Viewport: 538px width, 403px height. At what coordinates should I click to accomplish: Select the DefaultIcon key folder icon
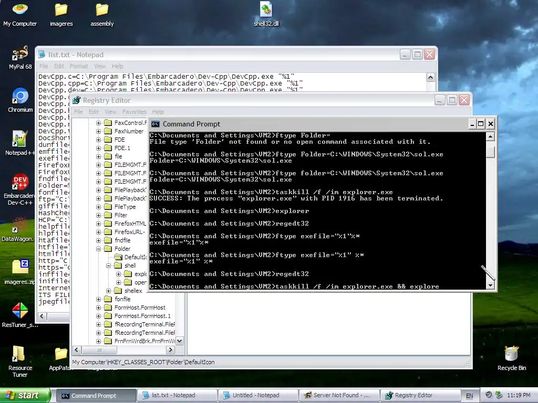118,257
